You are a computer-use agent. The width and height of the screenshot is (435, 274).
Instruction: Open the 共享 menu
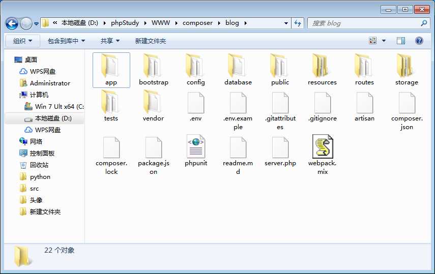110,41
